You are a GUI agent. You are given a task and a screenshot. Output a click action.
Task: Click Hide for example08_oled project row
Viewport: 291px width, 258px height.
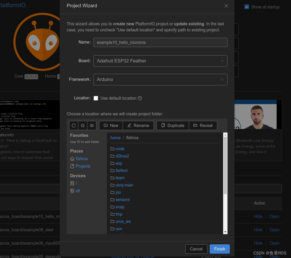pos(258,230)
